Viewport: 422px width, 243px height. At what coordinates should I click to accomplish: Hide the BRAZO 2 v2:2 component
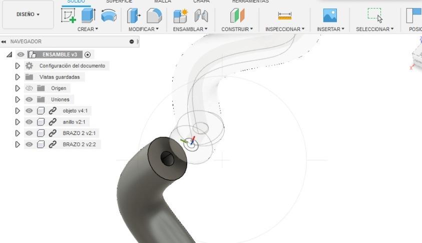click(29, 144)
